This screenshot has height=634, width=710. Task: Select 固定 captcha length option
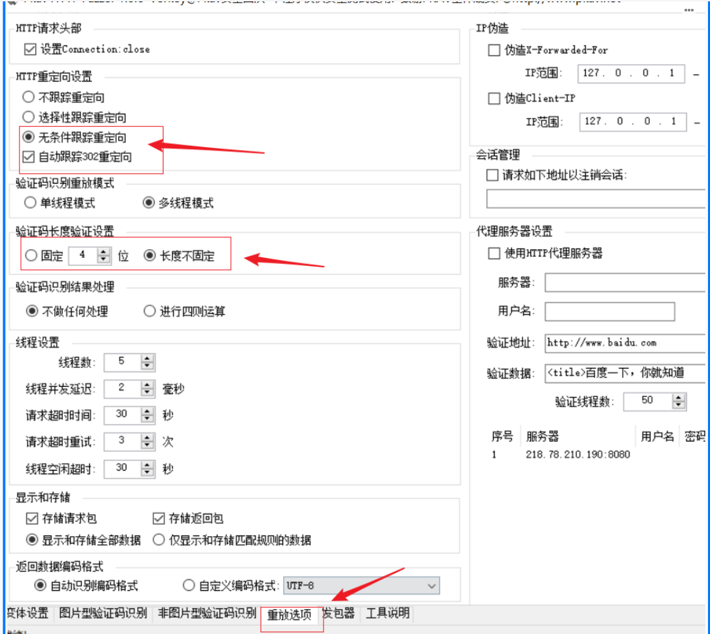coord(31,255)
